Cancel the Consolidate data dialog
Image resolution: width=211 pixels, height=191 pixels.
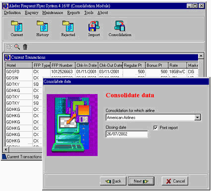pyautogui.click(x=175, y=181)
